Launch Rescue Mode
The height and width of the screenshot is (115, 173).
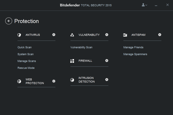(x=26, y=68)
